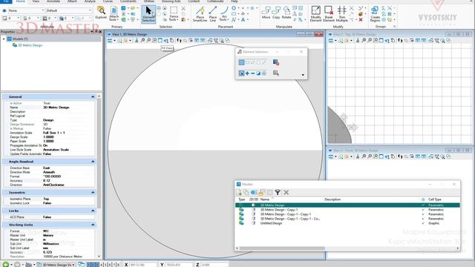
Task: Open the Explorer tool in the ribbon
Action: pos(101,13)
